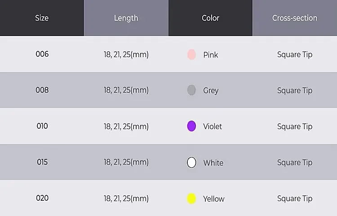This screenshot has height=216, width=337.
Task: Click the Yellow color label
Action: click(x=213, y=199)
